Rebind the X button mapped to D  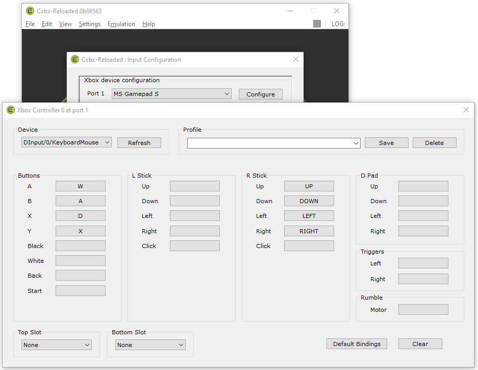coord(81,216)
